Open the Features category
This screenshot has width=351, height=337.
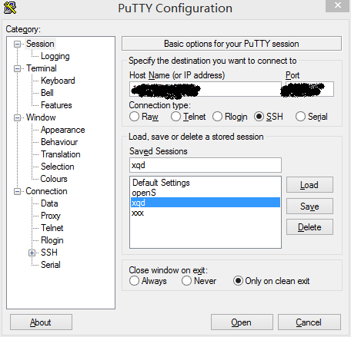click(56, 105)
